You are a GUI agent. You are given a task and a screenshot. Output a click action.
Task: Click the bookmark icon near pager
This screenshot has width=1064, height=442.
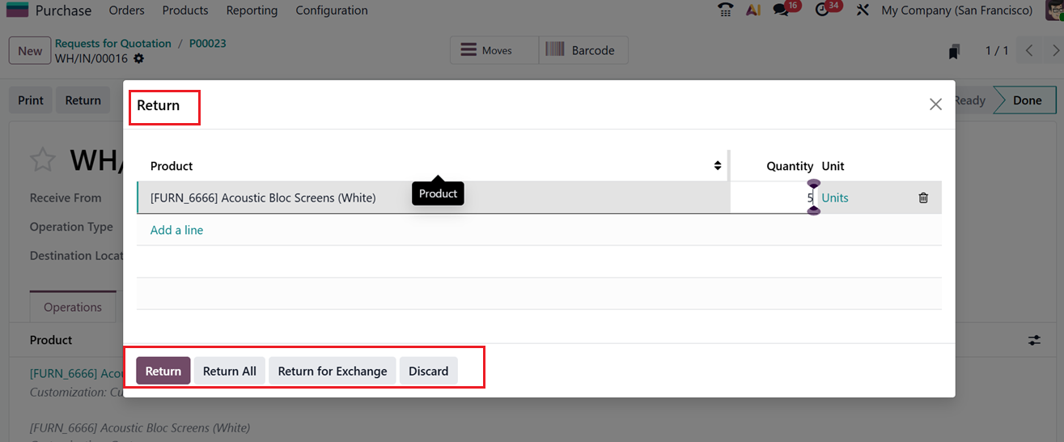tap(954, 51)
